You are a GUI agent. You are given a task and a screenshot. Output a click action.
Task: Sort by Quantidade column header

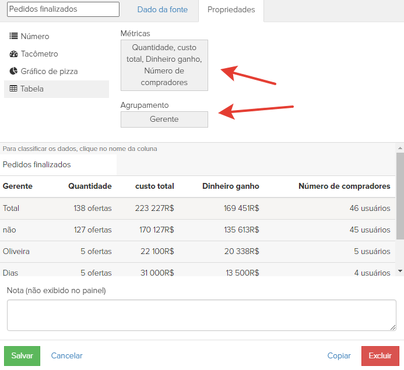click(90, 186)
